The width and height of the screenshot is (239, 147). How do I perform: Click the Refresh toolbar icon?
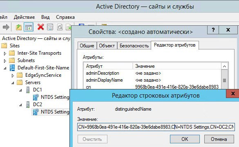click(x=60, y=27)
